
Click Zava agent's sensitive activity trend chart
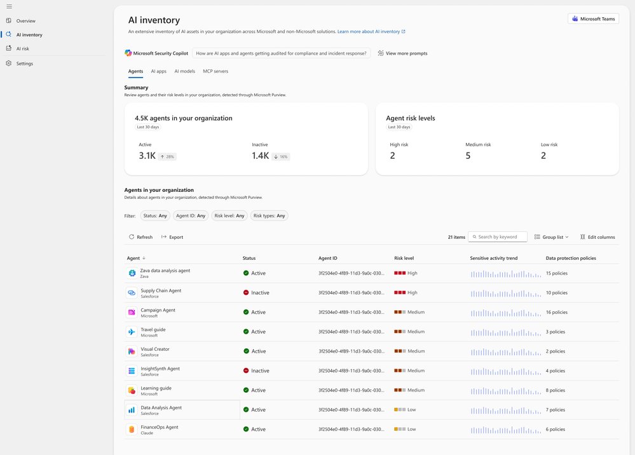pyautogui.click(x=506, y=274)
